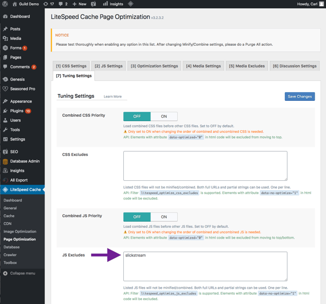Open LiteSpeed submenu Crawler
The width and height of the screenshot is (326, 304).
tap(10, 255)
